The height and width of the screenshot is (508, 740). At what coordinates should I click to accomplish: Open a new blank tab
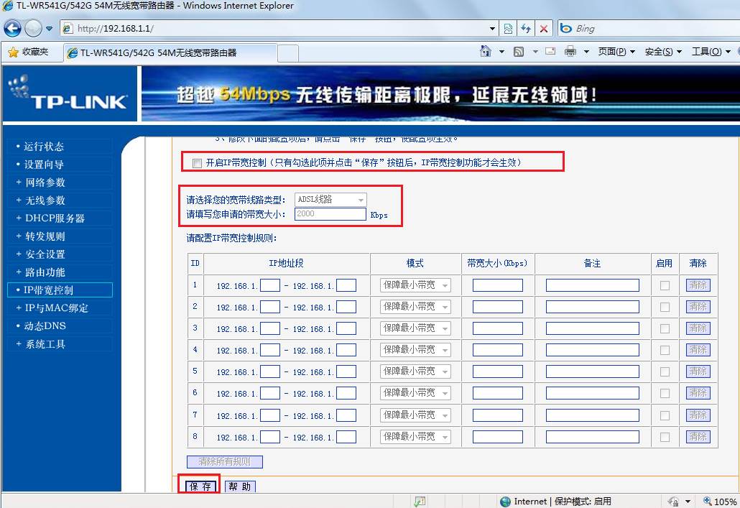(x=288, y=53)
